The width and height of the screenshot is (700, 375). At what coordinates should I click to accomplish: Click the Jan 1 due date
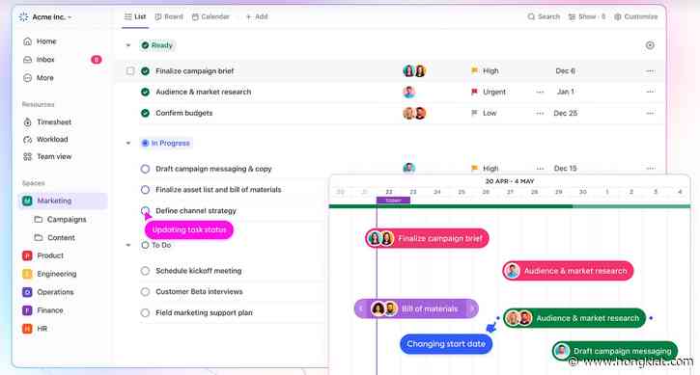(x=565, y=92)
